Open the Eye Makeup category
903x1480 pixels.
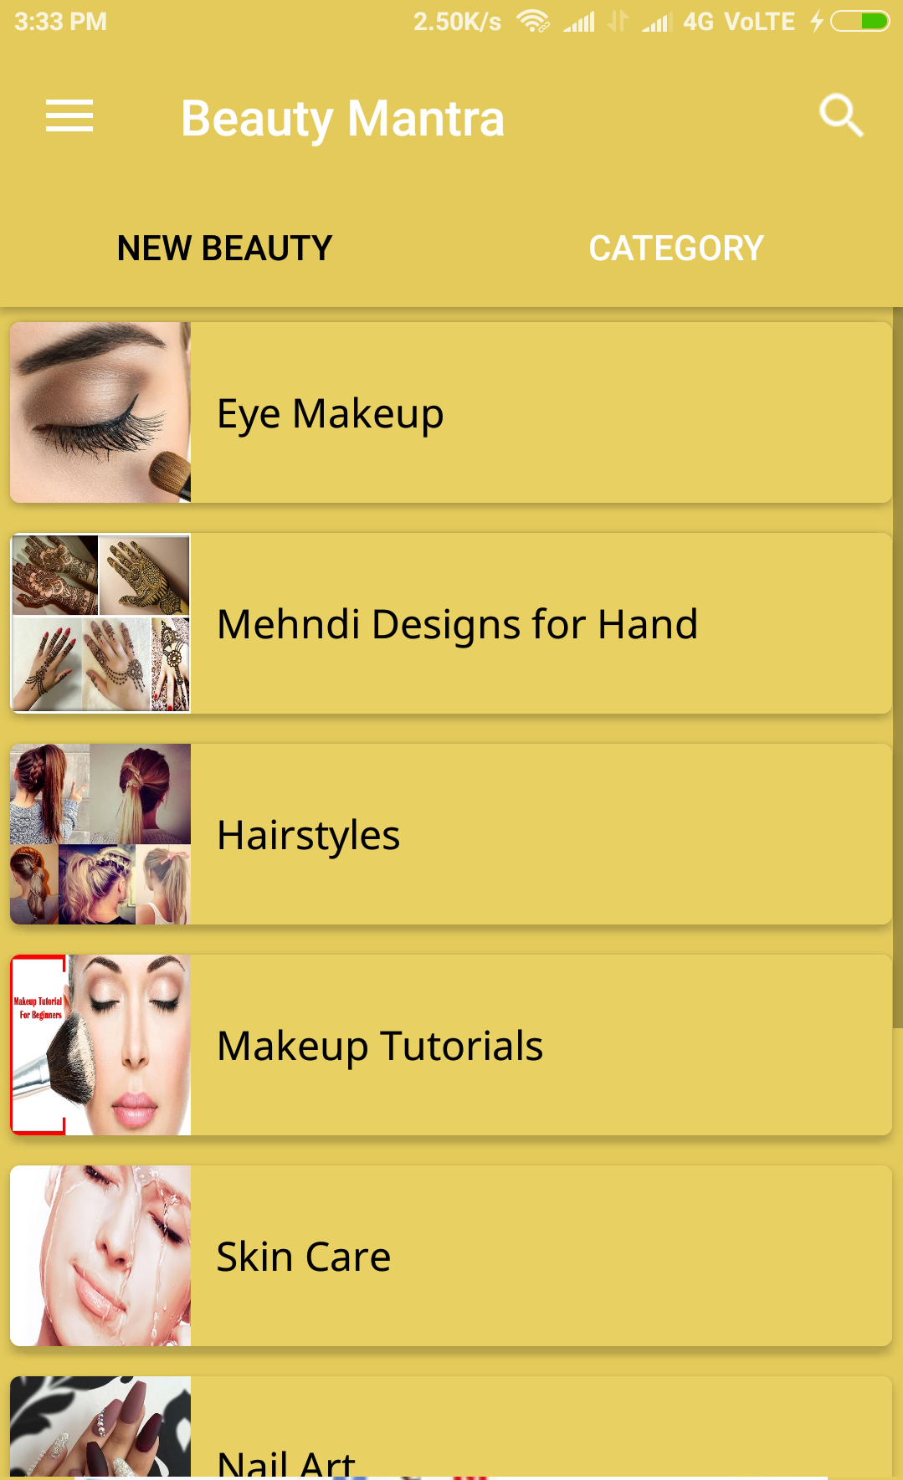[x=451, y=412]
